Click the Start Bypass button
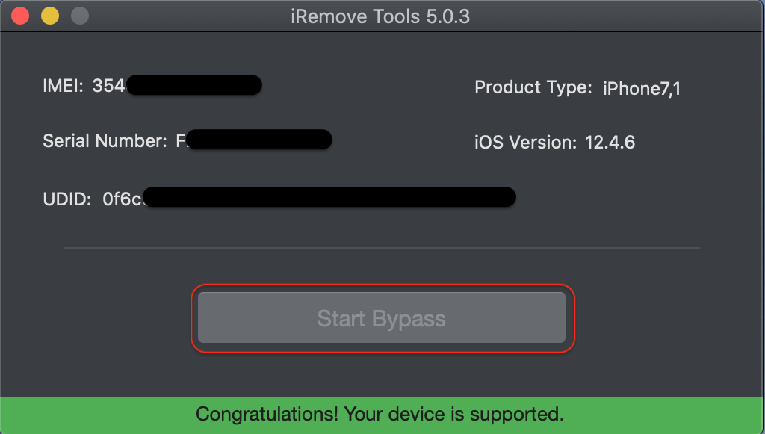Viewport: 765px width, 434px height. [382, 317]
